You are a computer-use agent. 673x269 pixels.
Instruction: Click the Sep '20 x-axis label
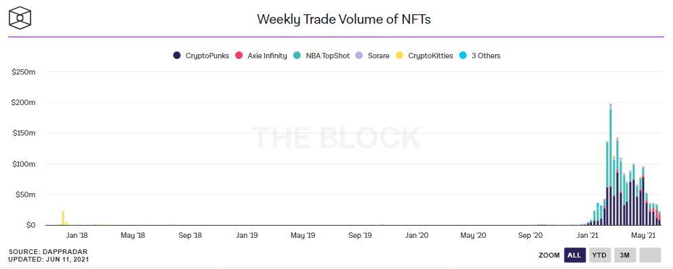click(531, 235)
